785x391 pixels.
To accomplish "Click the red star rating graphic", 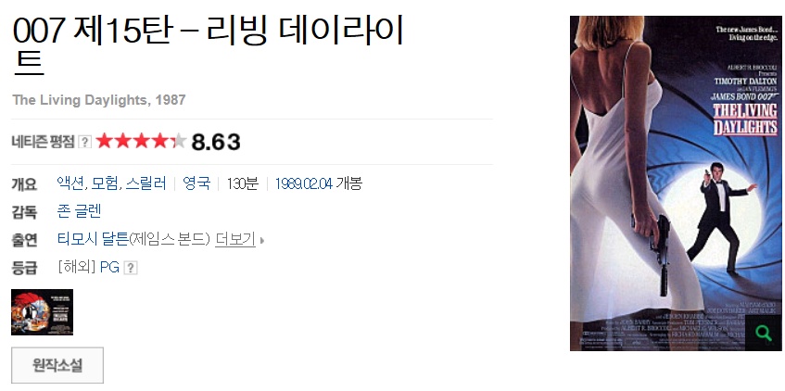I will point(141,142).
